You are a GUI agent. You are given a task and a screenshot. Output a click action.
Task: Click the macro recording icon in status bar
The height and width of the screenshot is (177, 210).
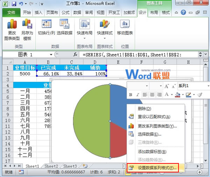[x=21, y=172]
